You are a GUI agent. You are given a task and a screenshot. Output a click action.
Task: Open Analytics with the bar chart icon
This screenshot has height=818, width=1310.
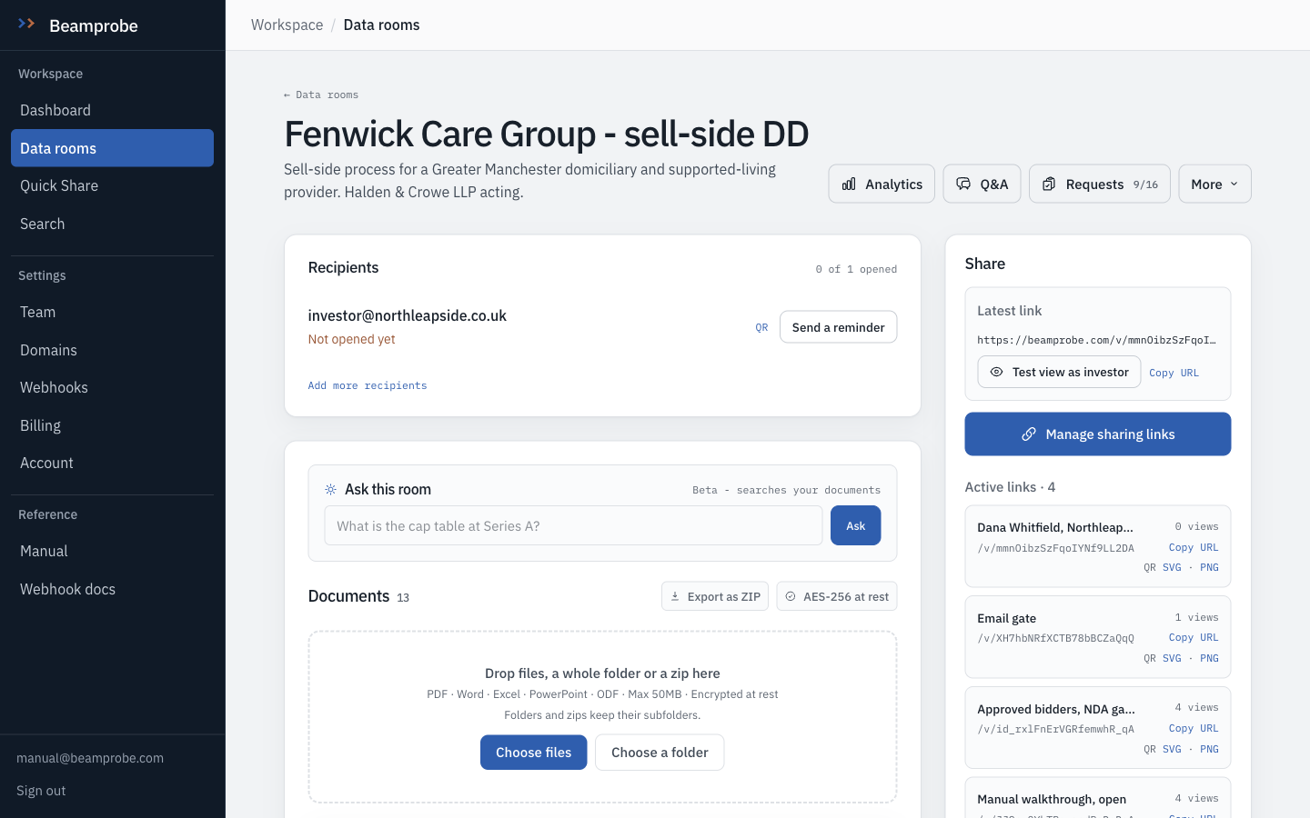(x=849, y=185)
